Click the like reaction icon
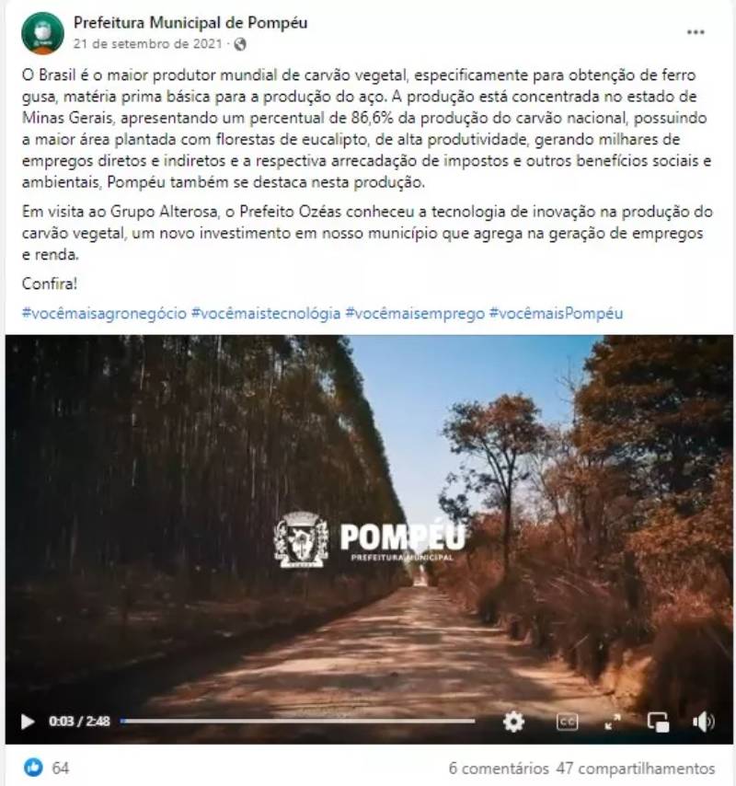Image resolution: width=736 pixels, height=786 pixels. click(x=33, y=768)
